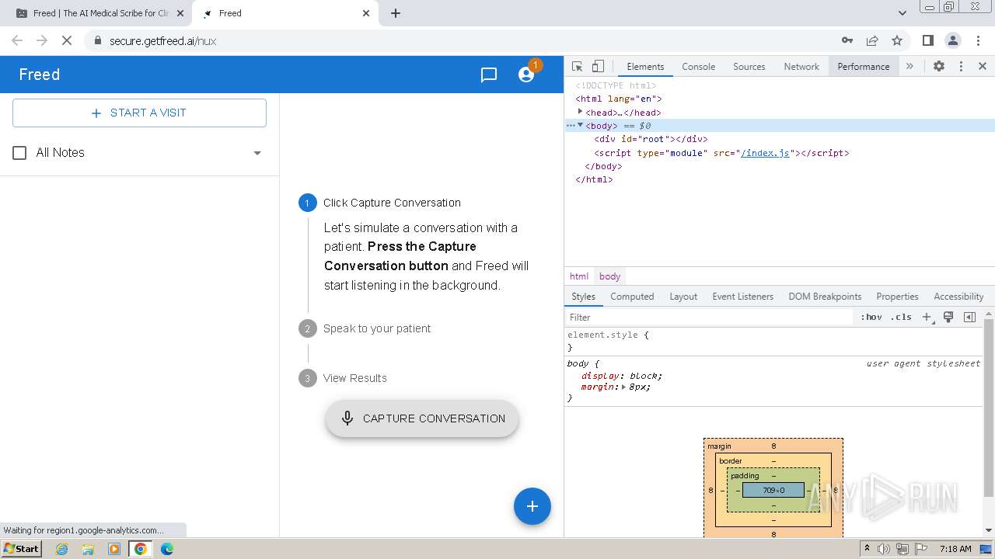Open the tab search dropdown arrow

(x=902, y=13)
